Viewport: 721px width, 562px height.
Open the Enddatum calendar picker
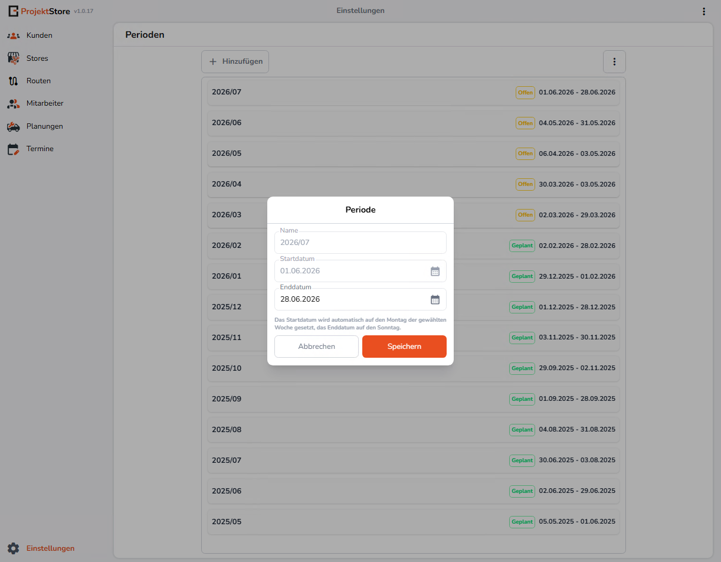coord(435,300)
